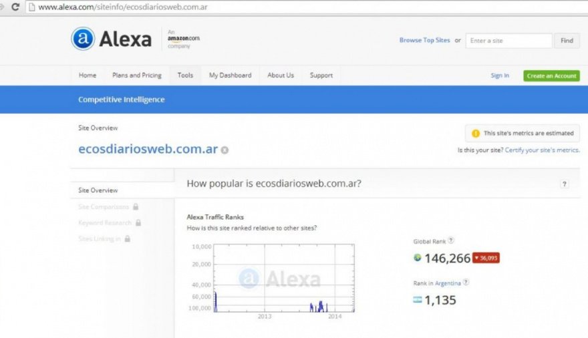588x338 pixels.
Task: Click the Alexa traffic rank chart
Action: click(284, 278)
